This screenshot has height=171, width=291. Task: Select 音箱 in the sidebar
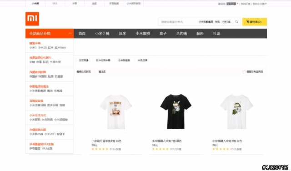click(x=62, y=105)
